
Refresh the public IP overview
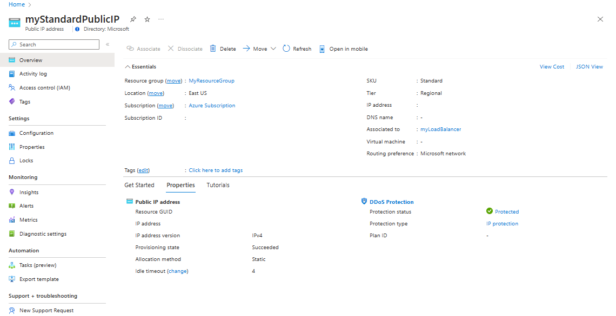[286, 49]
